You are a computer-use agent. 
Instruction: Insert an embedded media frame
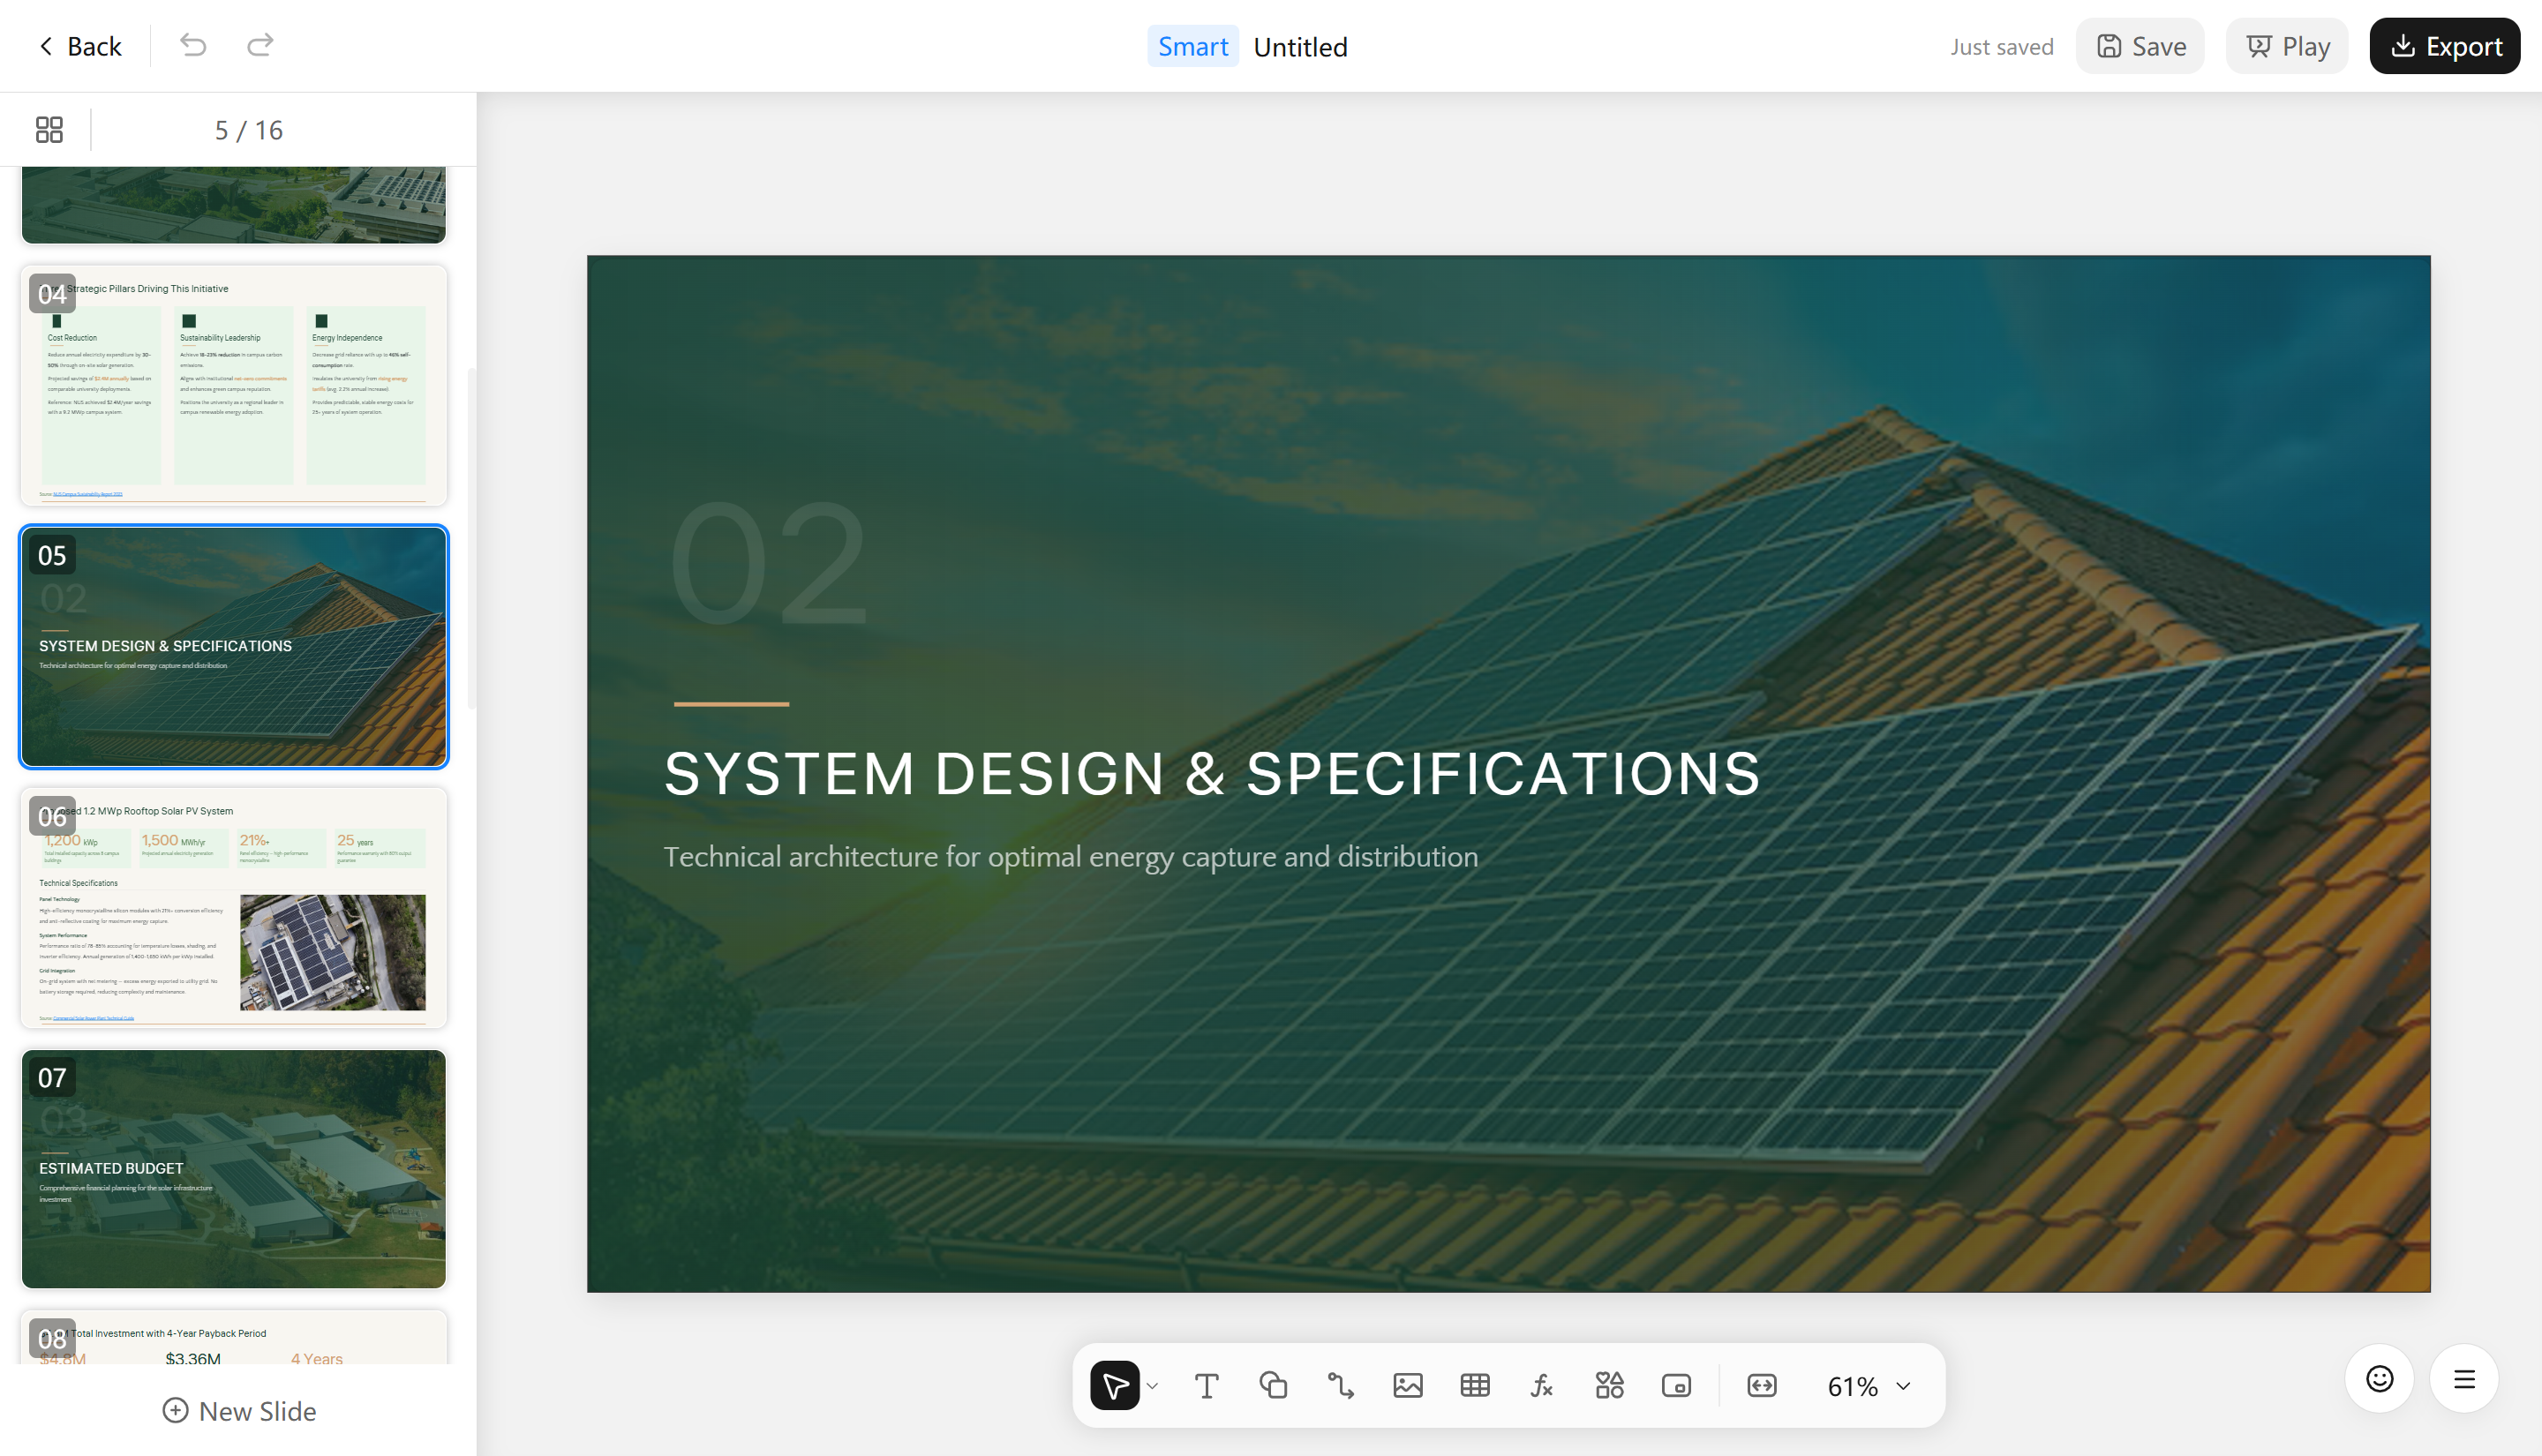click(x=1677, y=1385)
